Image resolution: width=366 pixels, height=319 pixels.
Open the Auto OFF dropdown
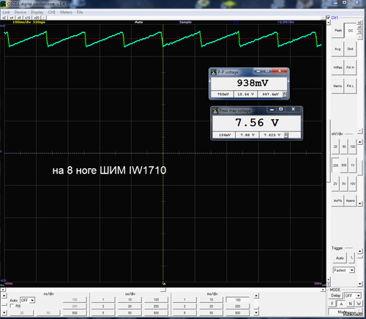pos(28,300)
